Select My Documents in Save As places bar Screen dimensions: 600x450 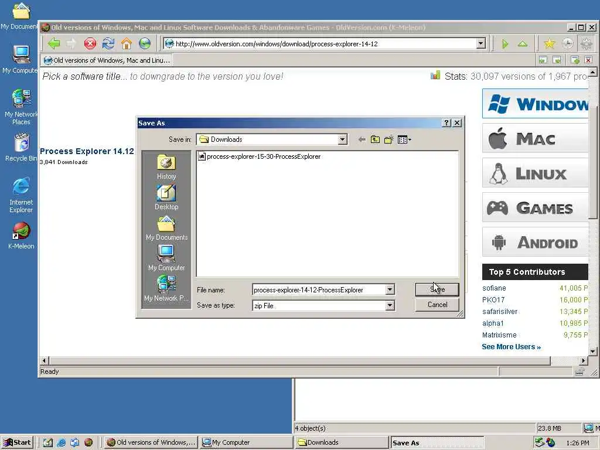(x=166, y=228)
